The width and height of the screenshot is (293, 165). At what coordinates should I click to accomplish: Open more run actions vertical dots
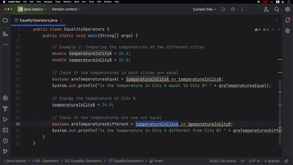coord(242,9)
